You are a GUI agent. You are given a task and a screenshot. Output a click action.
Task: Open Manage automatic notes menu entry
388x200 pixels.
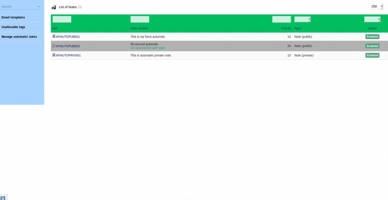19,37
